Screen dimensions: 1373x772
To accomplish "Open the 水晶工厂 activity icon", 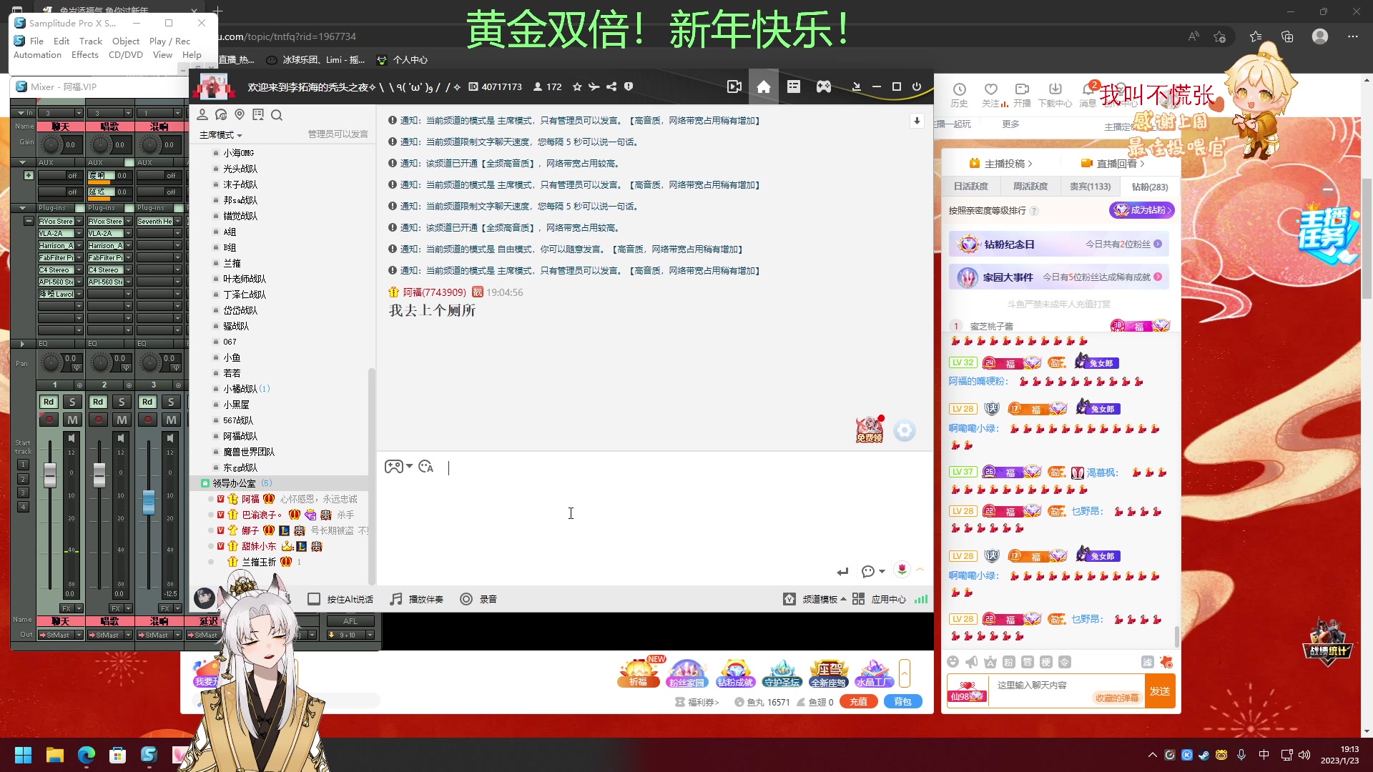I will click(874, 673).
